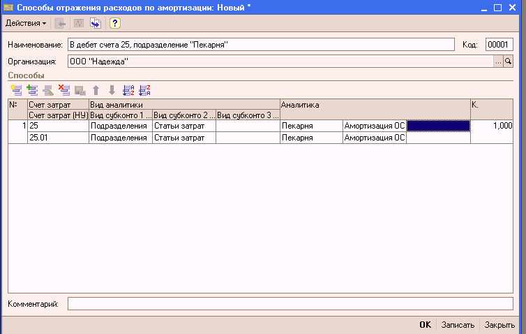Click the Add row icon in Способы toolbar
526x334 pixels.
pyautogui.click(x=17, y=89)
